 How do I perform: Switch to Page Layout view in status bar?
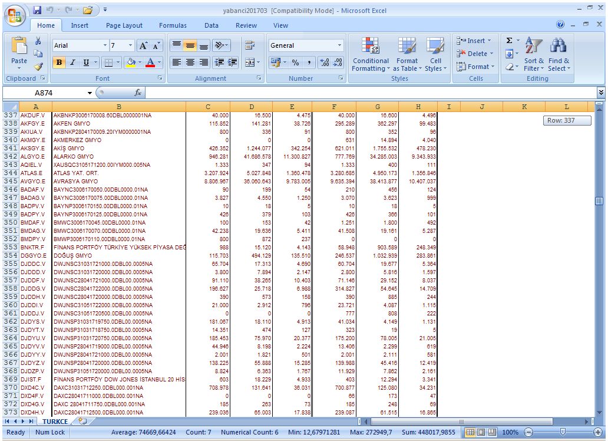[481, 432]
